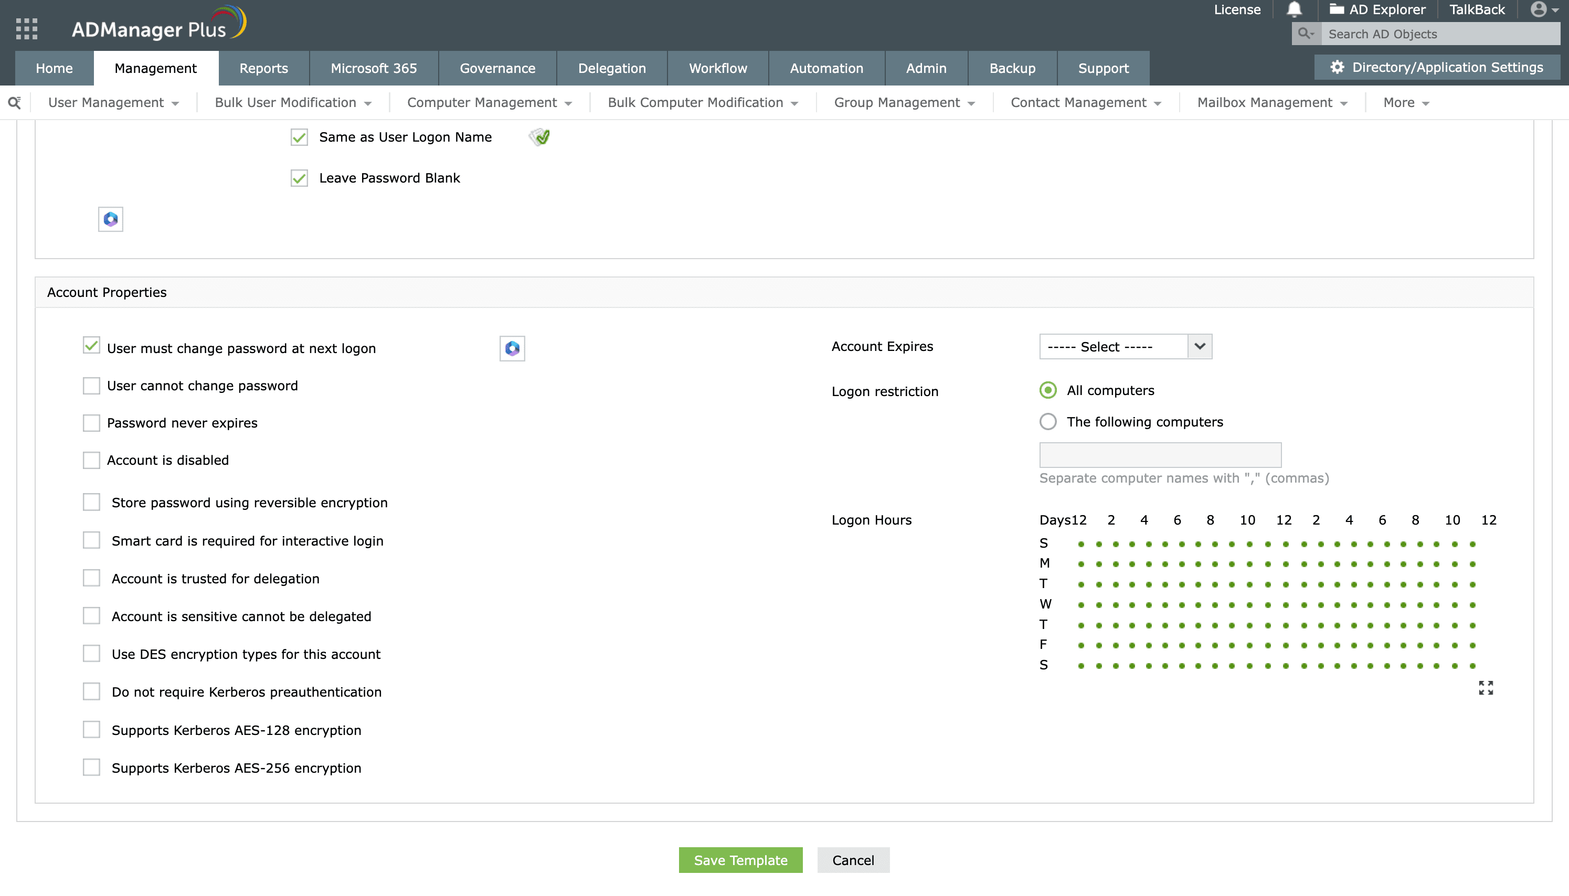Expand Mailbox Management menu
This screenshot has height=896, width=1569.
pyautogui.click(x=1273, y=103)
